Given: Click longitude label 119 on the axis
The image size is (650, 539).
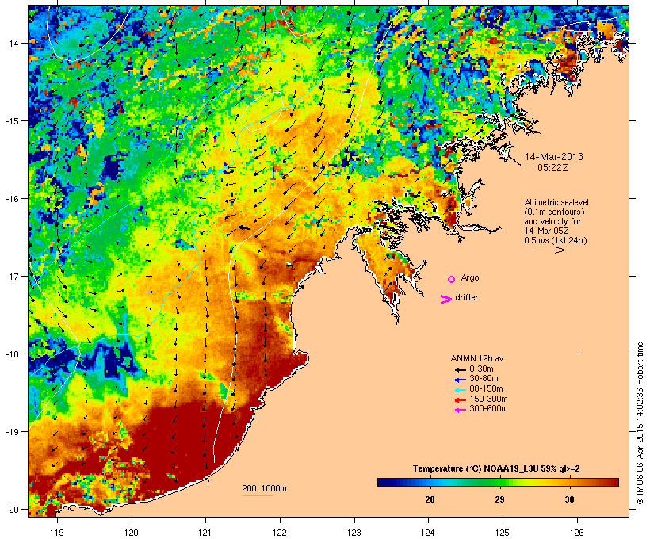Looking at the screenshot, I should (57, 533).
